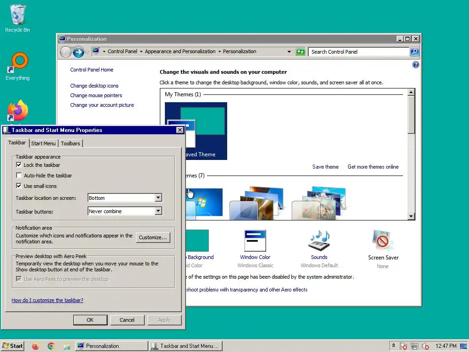This screenshot has width=469, height=352.
Task: Click the Start button
Action: click(12, 346)
